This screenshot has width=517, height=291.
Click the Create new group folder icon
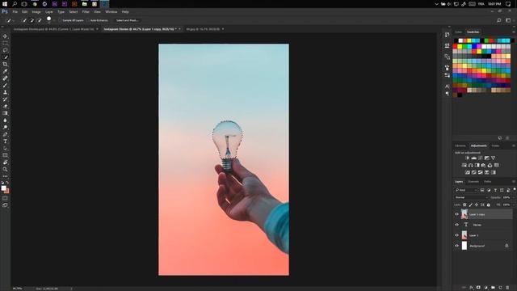coord(493,288)
